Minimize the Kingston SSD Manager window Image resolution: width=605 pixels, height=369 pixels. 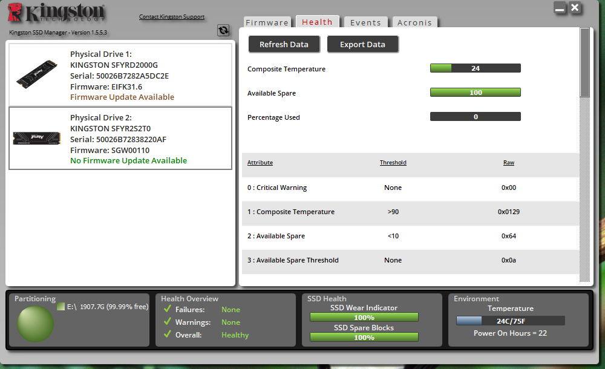click(560, 8)
